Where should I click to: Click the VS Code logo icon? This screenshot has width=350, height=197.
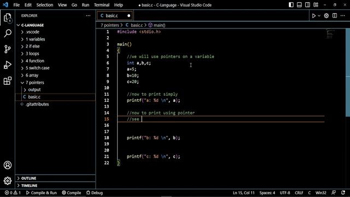coord(5,5)
